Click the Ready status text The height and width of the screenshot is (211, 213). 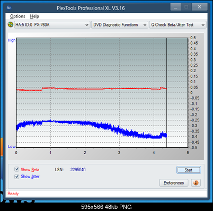point(13,194)
